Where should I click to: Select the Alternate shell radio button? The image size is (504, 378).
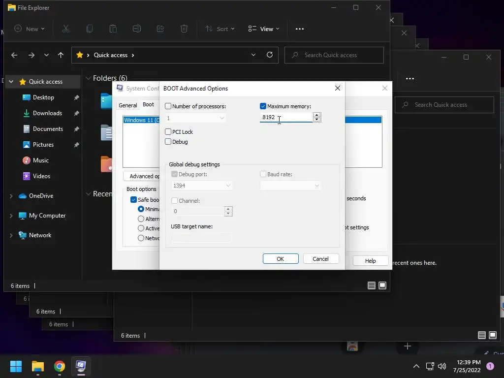pos(141,219)
